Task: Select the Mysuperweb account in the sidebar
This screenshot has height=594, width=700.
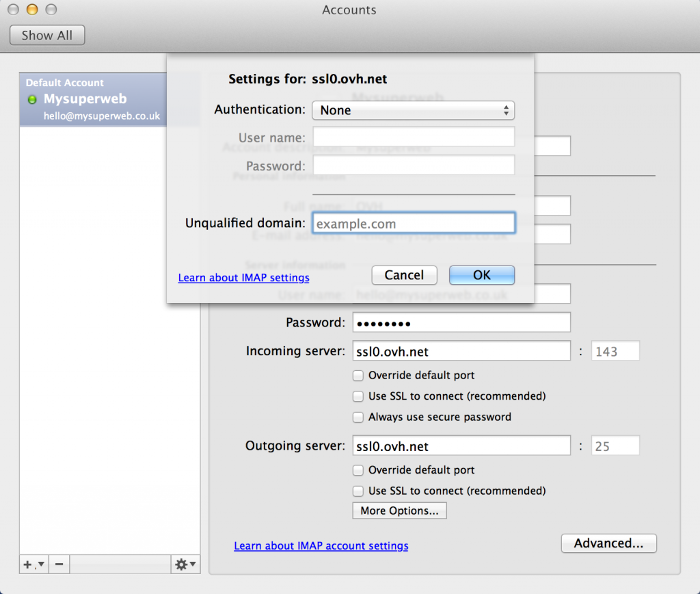Action: (93, 99)
